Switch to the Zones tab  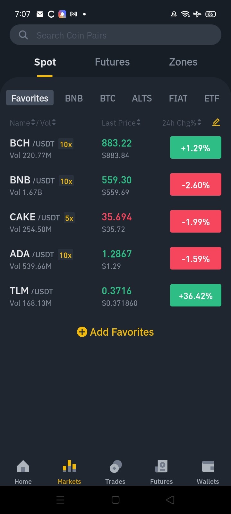click(x=183, y=62)
